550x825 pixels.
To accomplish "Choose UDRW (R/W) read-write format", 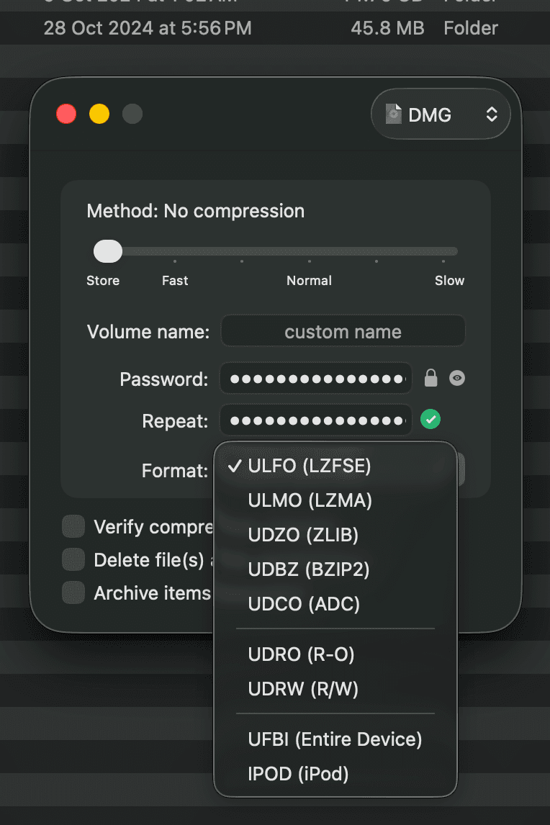I will (303, 689).
